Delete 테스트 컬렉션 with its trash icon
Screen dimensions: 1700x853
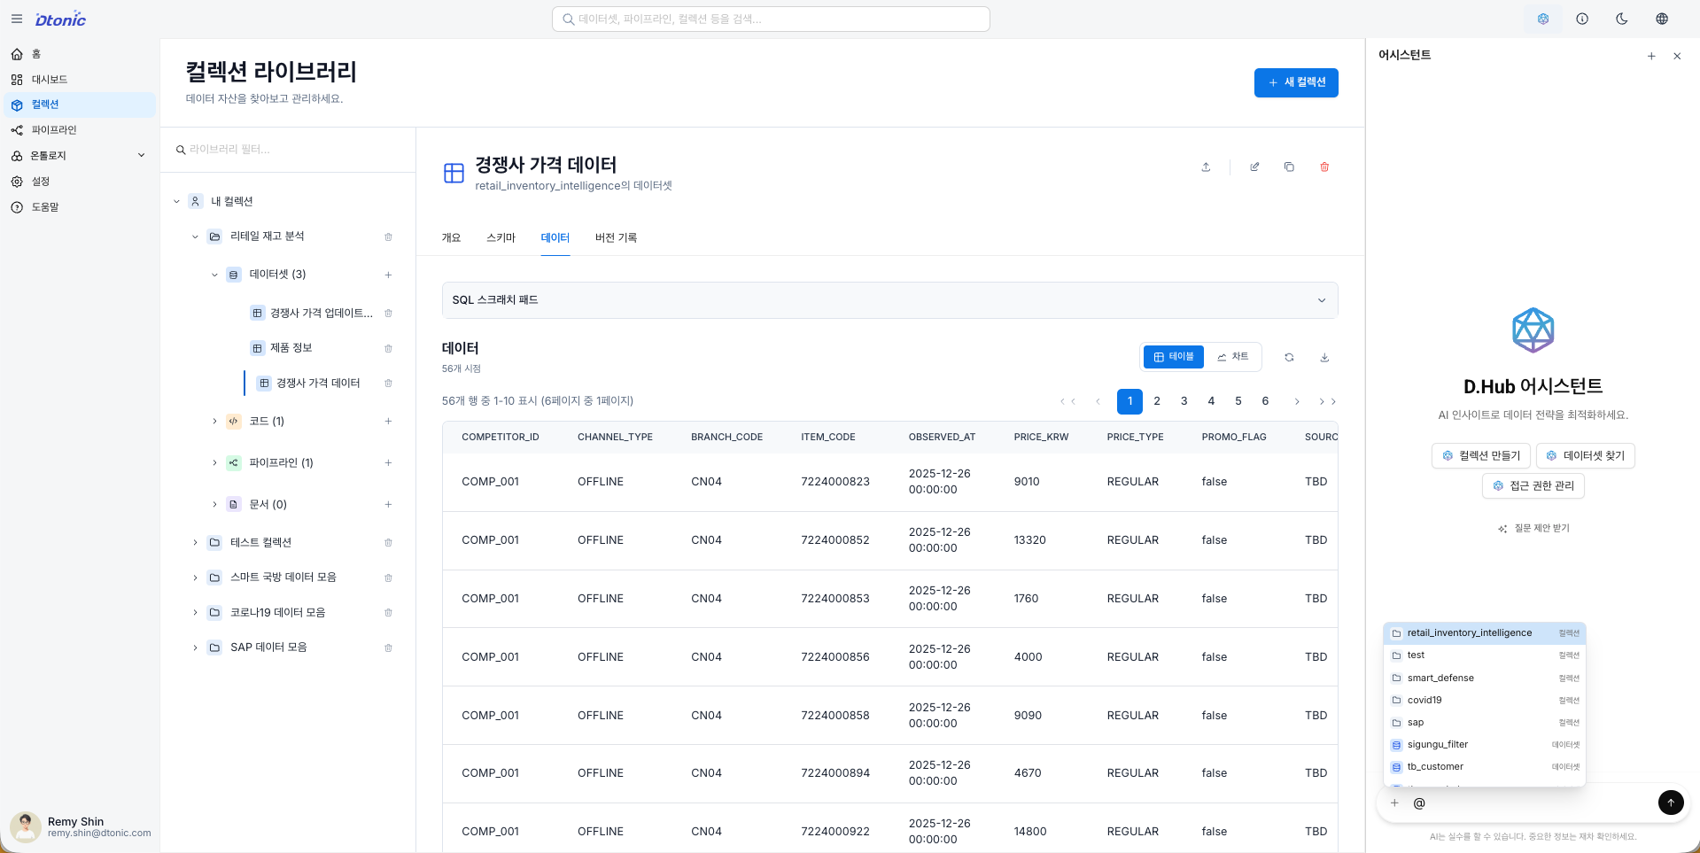[388, 542]
